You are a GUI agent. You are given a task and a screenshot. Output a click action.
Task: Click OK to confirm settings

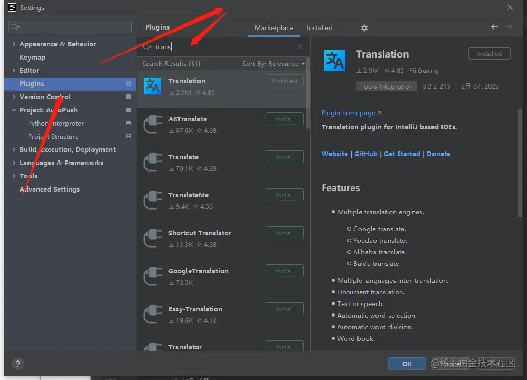coord(407,364)
